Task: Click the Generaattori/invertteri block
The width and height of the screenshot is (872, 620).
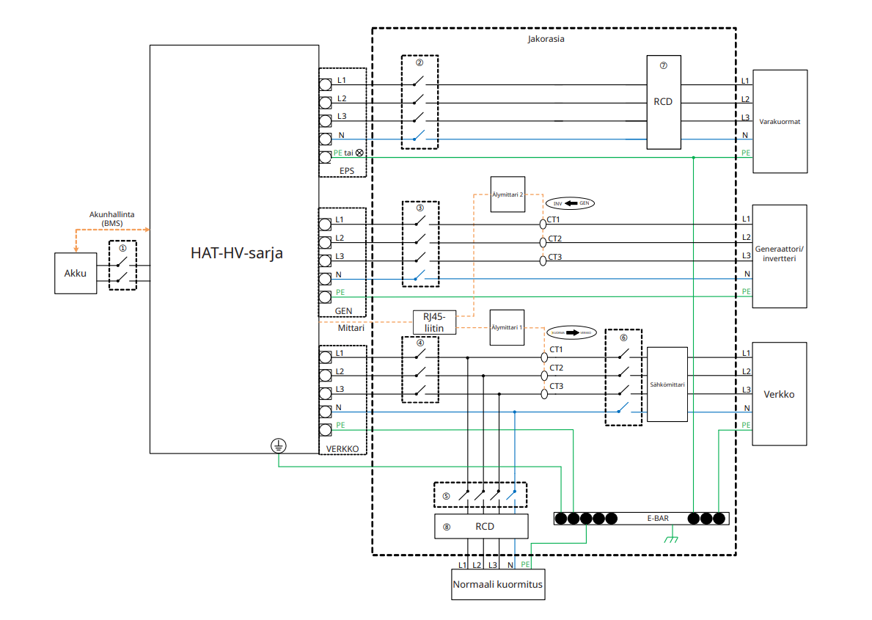Action: (779, 256)
